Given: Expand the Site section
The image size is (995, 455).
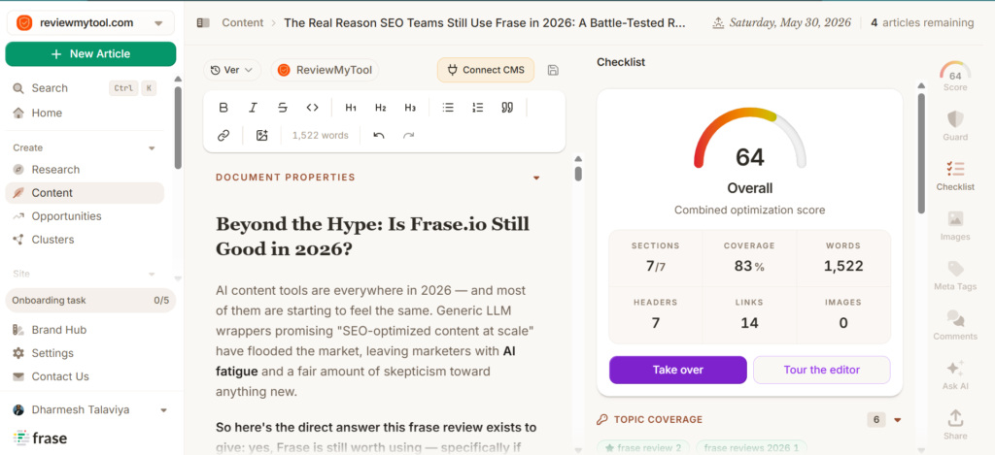Looking at the screenshot, I should (x=152, y=274).
